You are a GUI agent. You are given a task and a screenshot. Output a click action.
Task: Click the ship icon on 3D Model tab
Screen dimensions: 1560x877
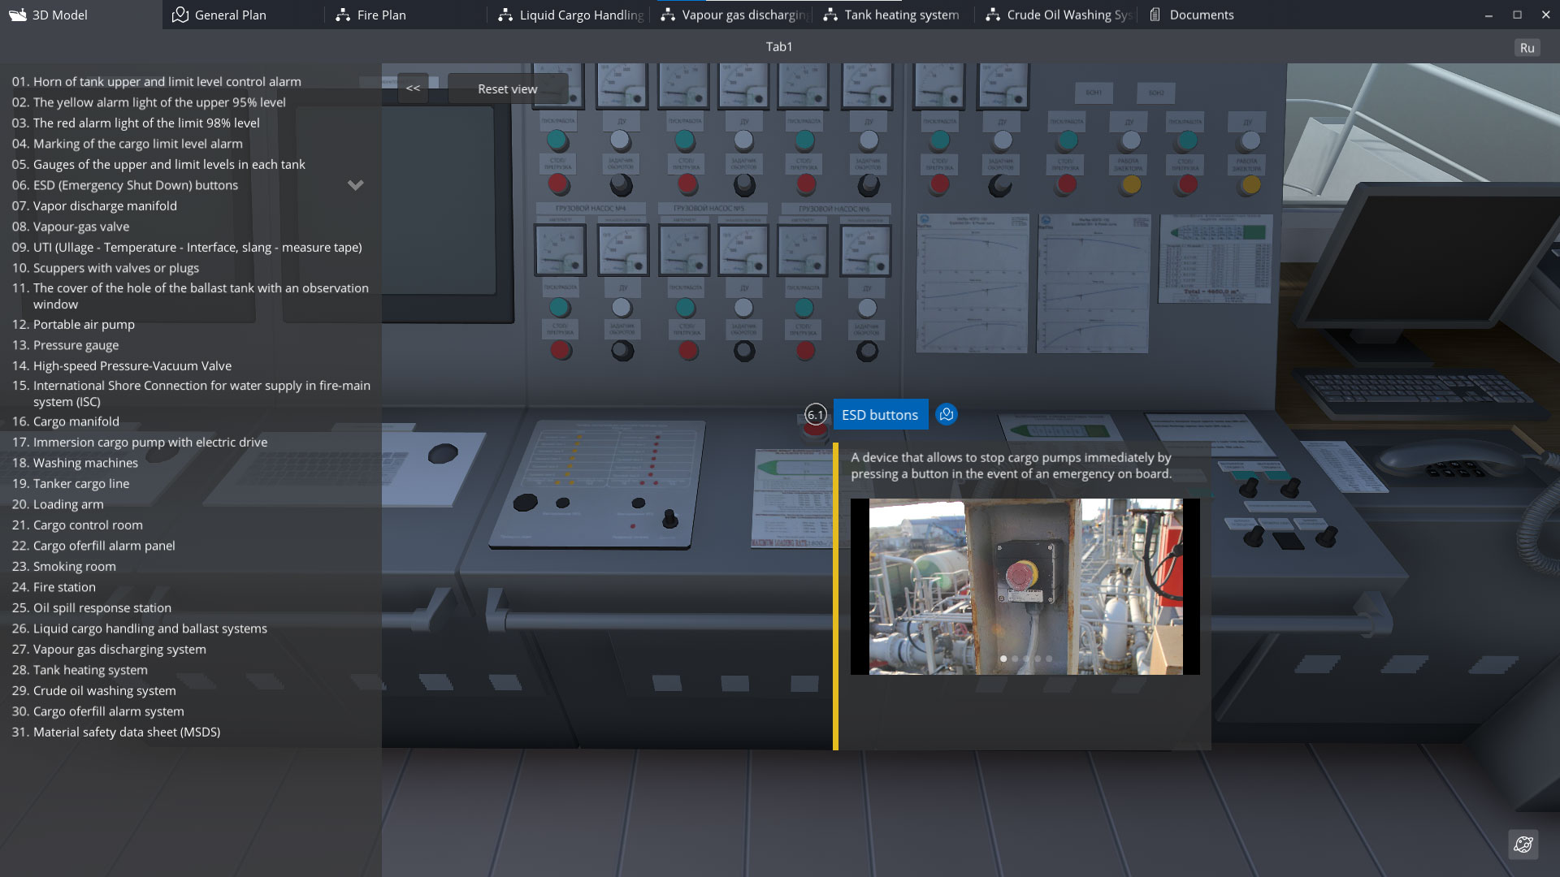pos(18,15)
